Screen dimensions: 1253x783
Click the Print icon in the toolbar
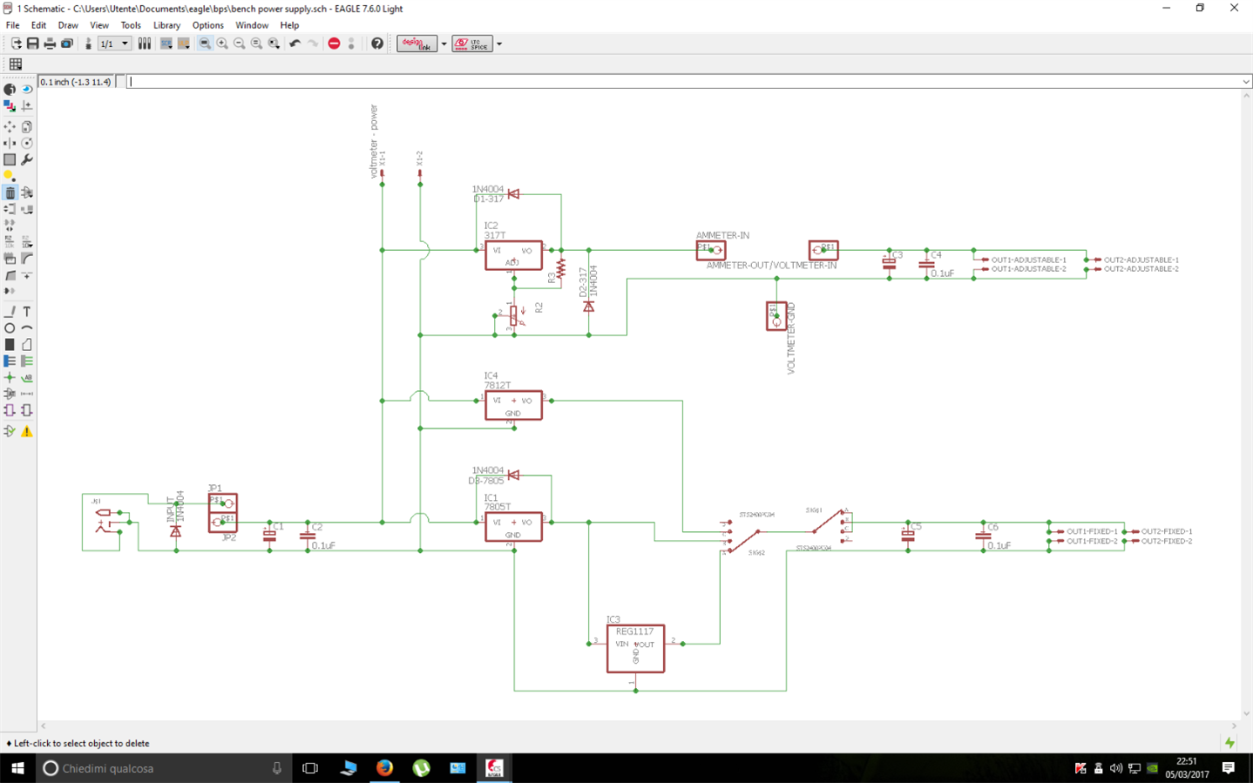click(x=50, y=44)
